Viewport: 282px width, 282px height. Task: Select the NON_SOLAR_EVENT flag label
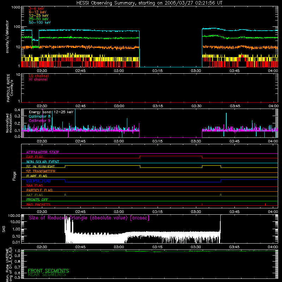43,162
